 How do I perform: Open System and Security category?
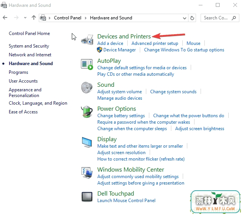[x=29, y=46]
